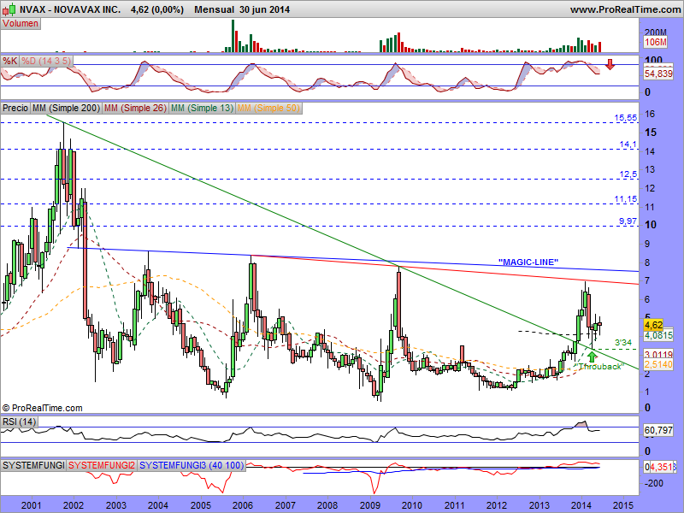This screenshot has height=513, width=684.
Task: Click the SYSTEMFUNGI2 indicator label
Action: click(102, 465)
